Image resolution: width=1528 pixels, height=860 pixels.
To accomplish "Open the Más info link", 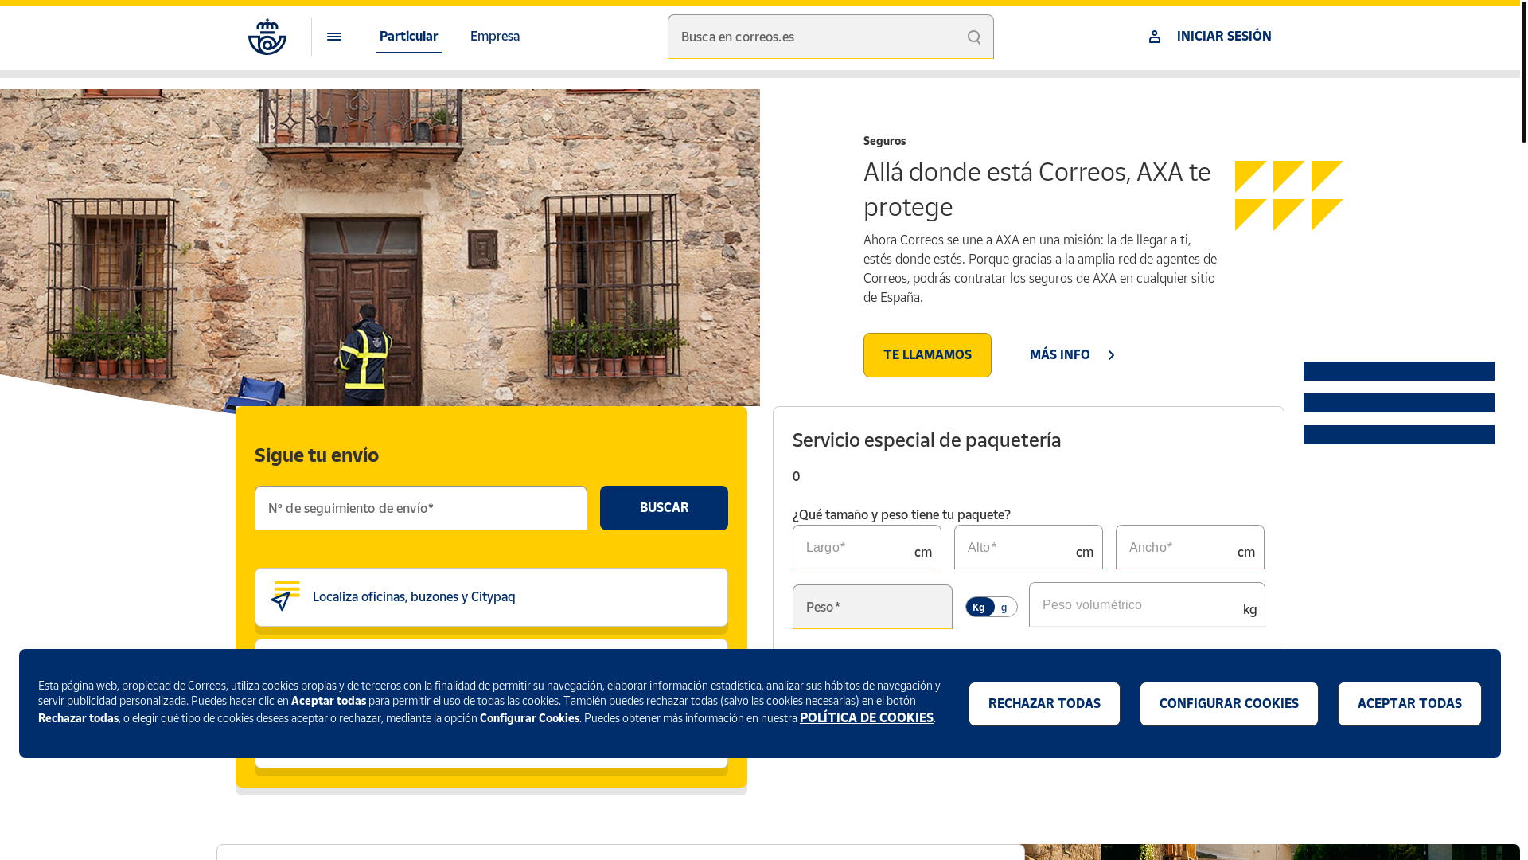I will [x=1073, y=355].
